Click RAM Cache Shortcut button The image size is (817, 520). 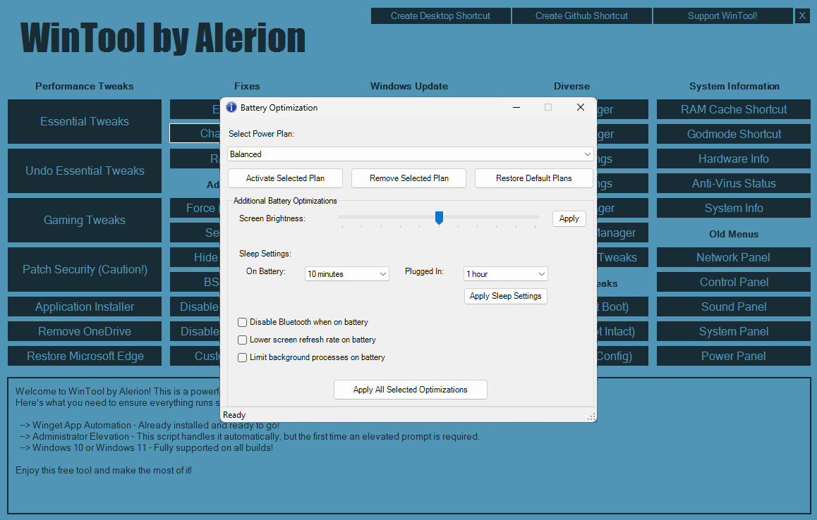pyautogui.click(x=734, y=109)
